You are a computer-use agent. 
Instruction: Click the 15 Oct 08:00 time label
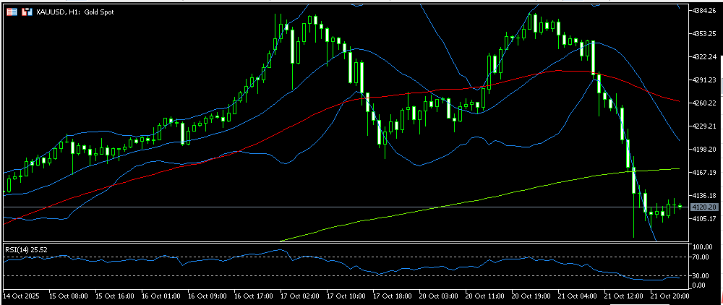68,295
